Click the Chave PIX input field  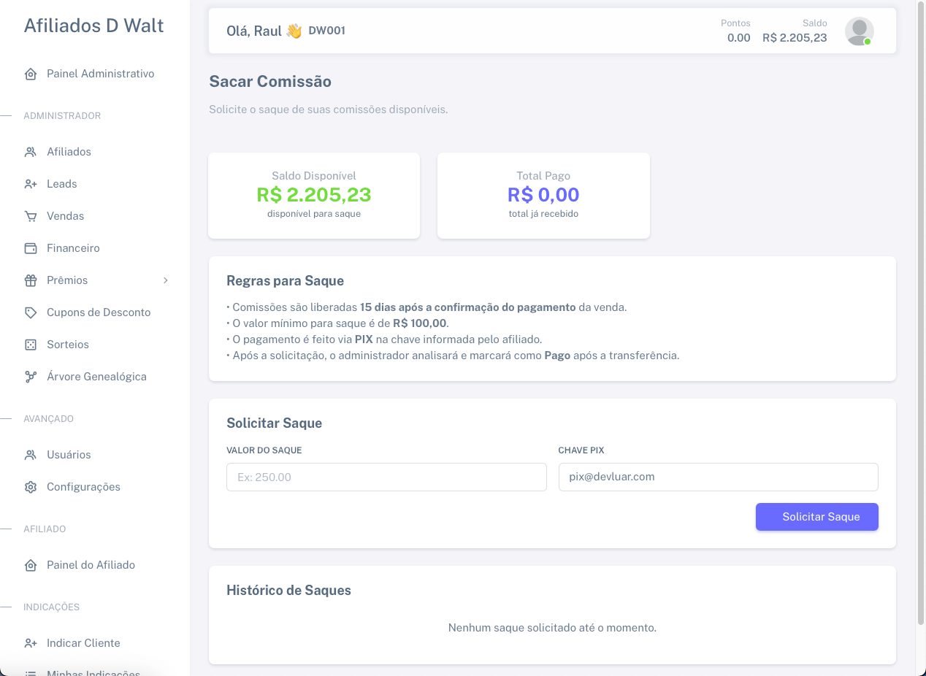tap(718, 477)
